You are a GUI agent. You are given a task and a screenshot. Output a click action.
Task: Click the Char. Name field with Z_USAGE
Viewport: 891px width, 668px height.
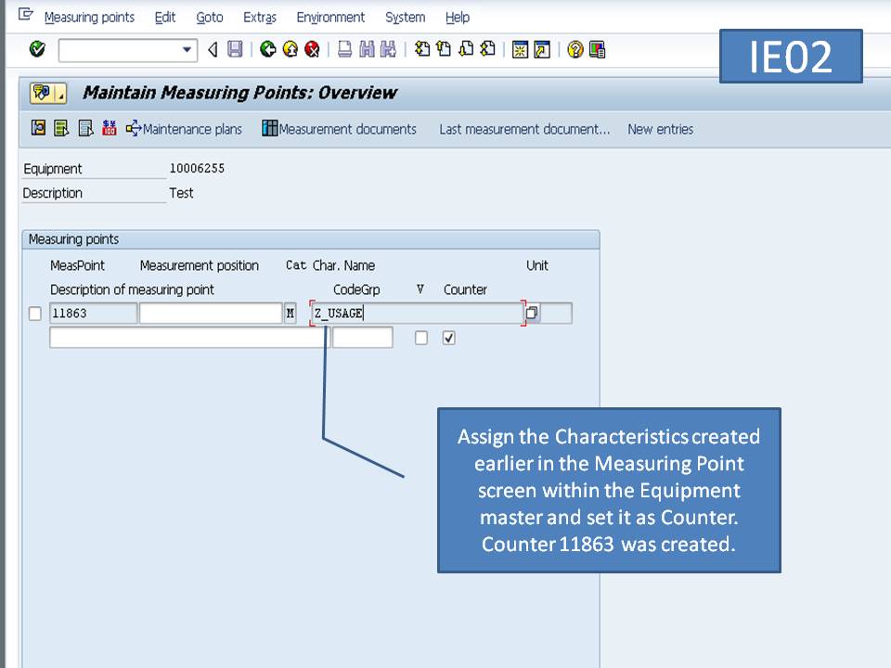click(417, 314)
